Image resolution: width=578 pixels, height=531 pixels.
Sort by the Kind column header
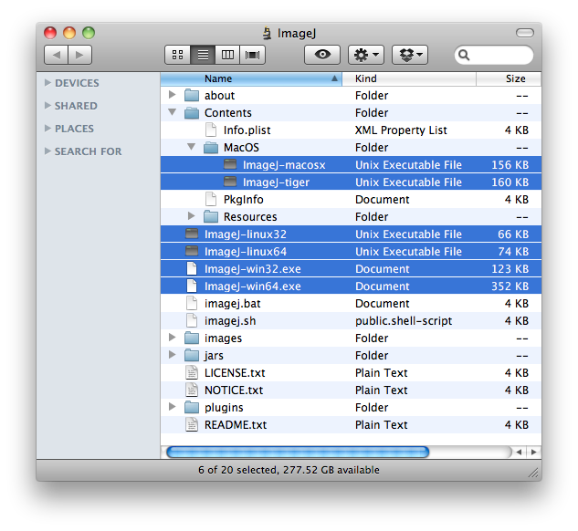409,78
